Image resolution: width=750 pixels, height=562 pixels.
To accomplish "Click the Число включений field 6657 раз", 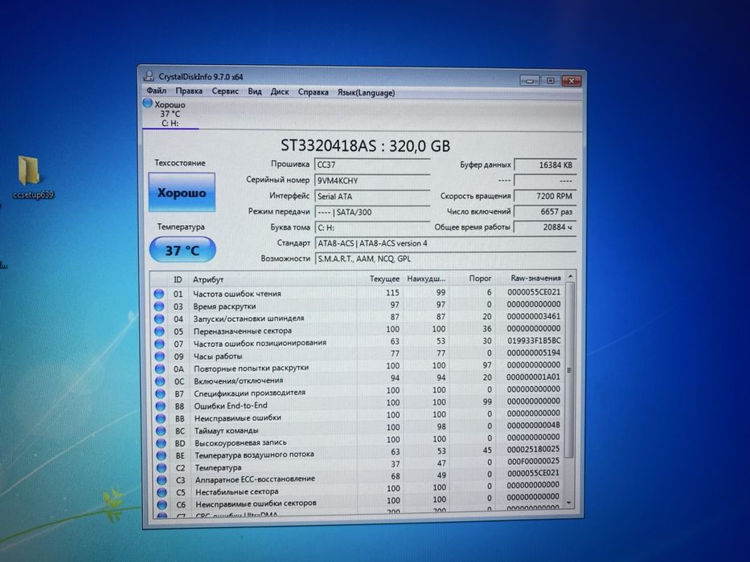I will tap(545, 212).
